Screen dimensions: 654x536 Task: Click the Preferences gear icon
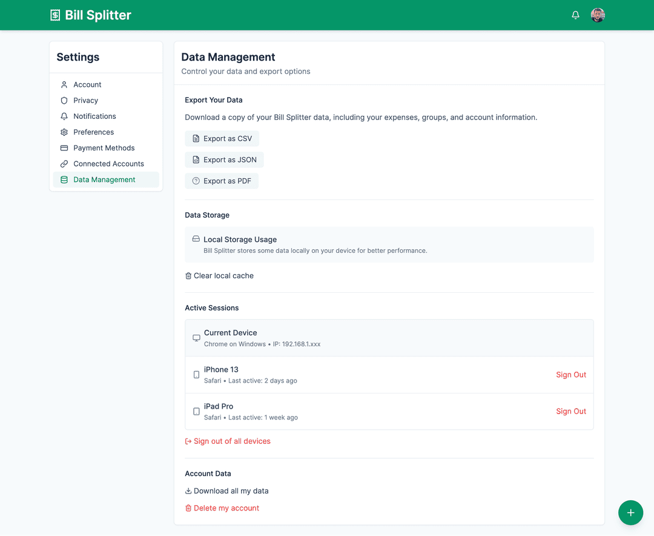click(x=64, y=132)
